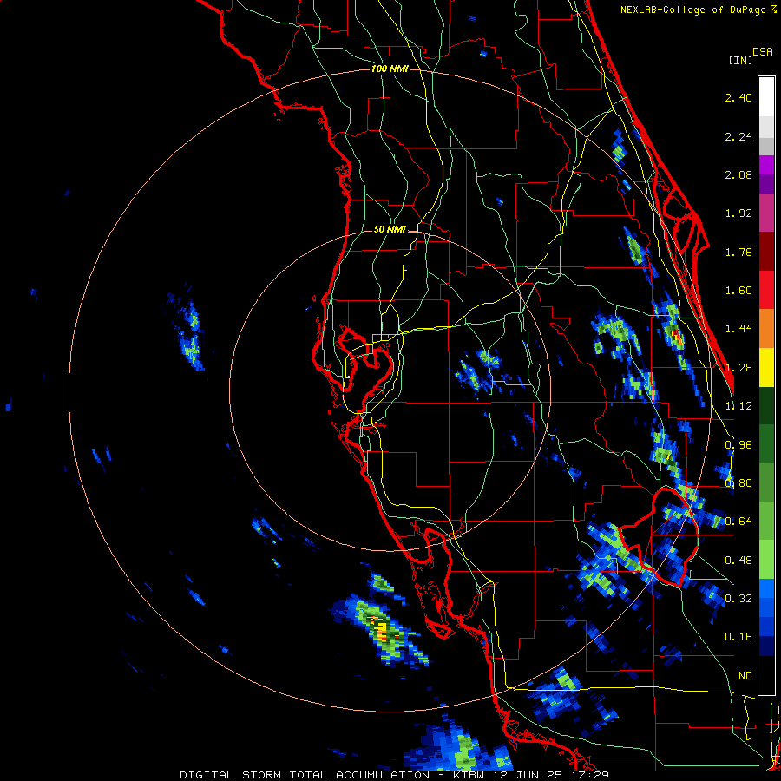Screen dimensions: 781x781
Task: Select the 50 NMI range ring label
Action: [x=390, y=229]
